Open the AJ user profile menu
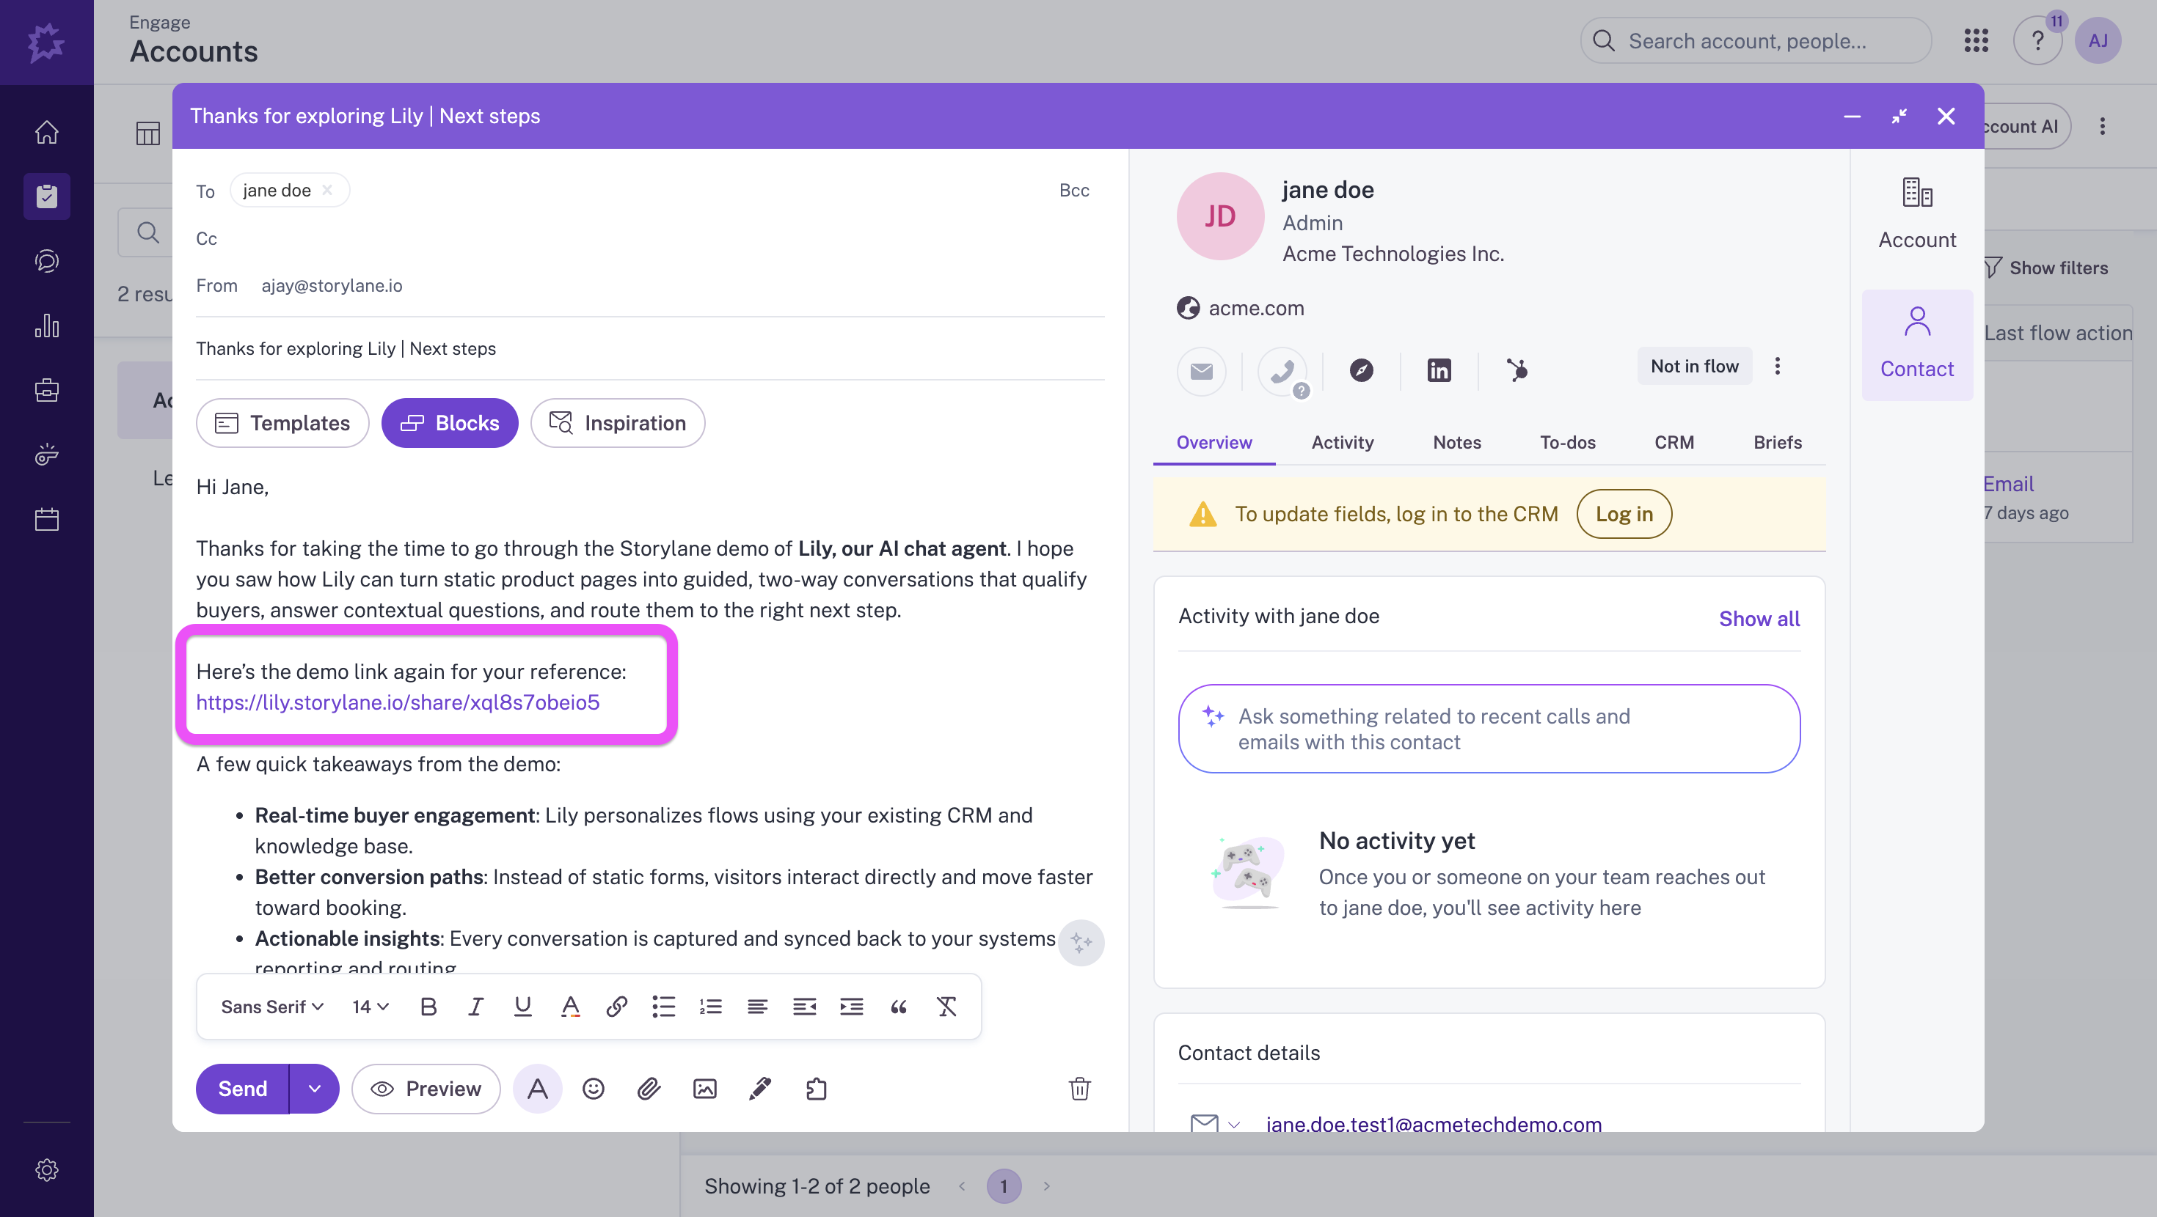 pyautogui.click(x=2098, y=40)
